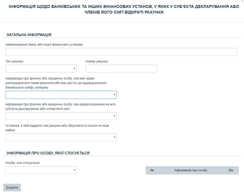Image resolution: width=244 pixels, height=193 pixels.
Task: Select the 'Дія' table column header
Action: (231, 170)
